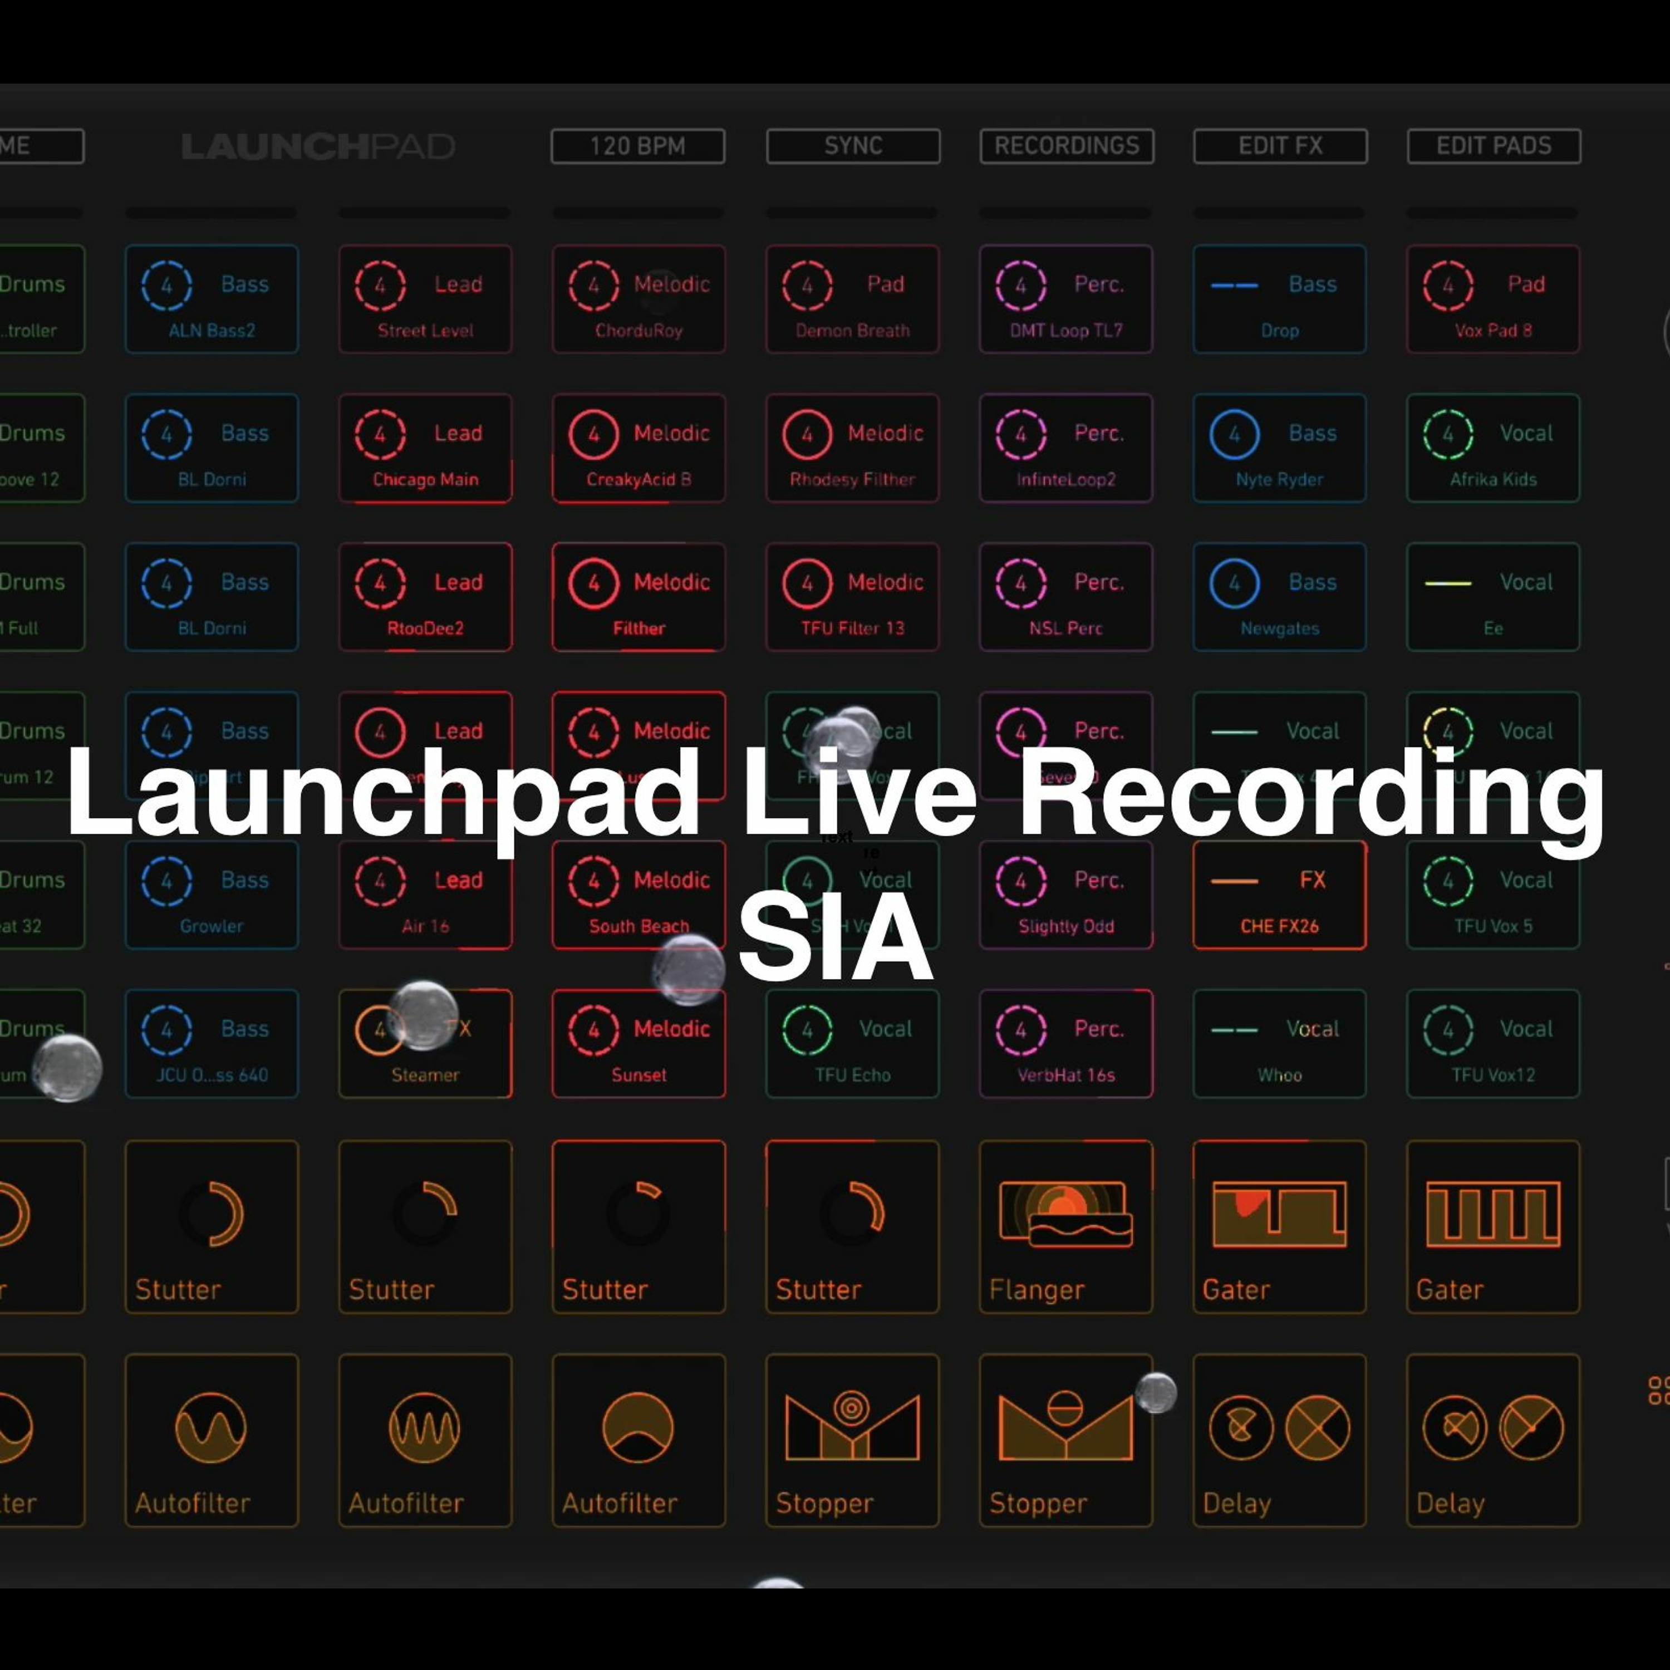Launch the TFU Vox 5 vocal pad
1670x1670 pixels.
click(x=1493, y=895)
